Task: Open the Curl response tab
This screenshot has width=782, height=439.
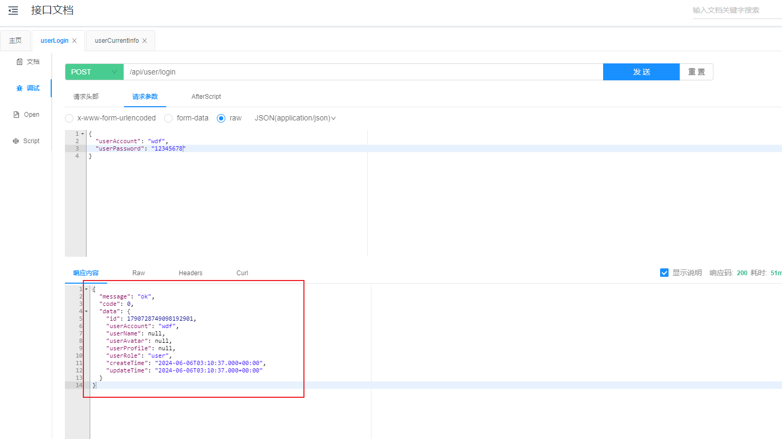Action: pos(242,273)
